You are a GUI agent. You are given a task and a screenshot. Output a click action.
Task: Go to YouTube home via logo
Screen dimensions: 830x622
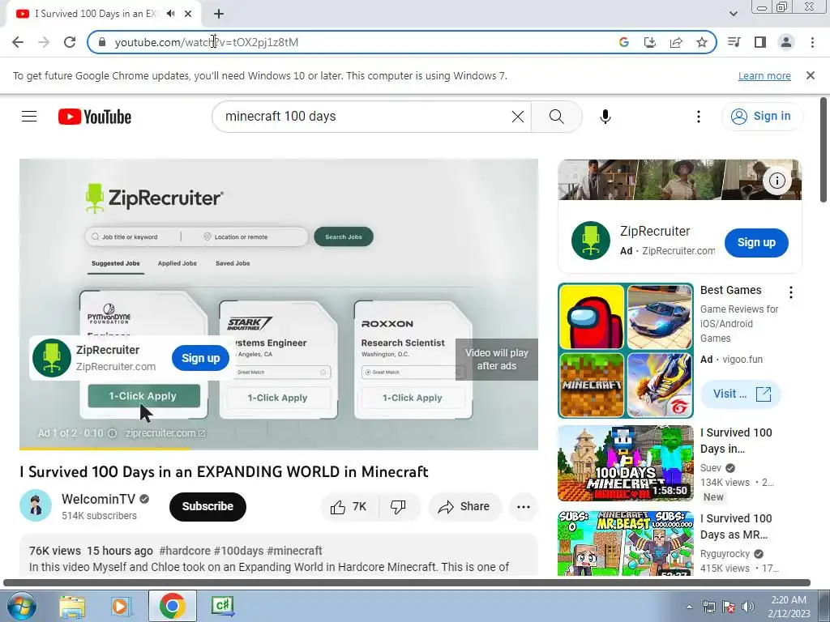coord(95,117)
